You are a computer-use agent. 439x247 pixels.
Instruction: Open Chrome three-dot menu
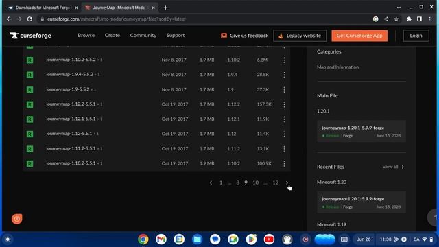click(x=430, y=19)
